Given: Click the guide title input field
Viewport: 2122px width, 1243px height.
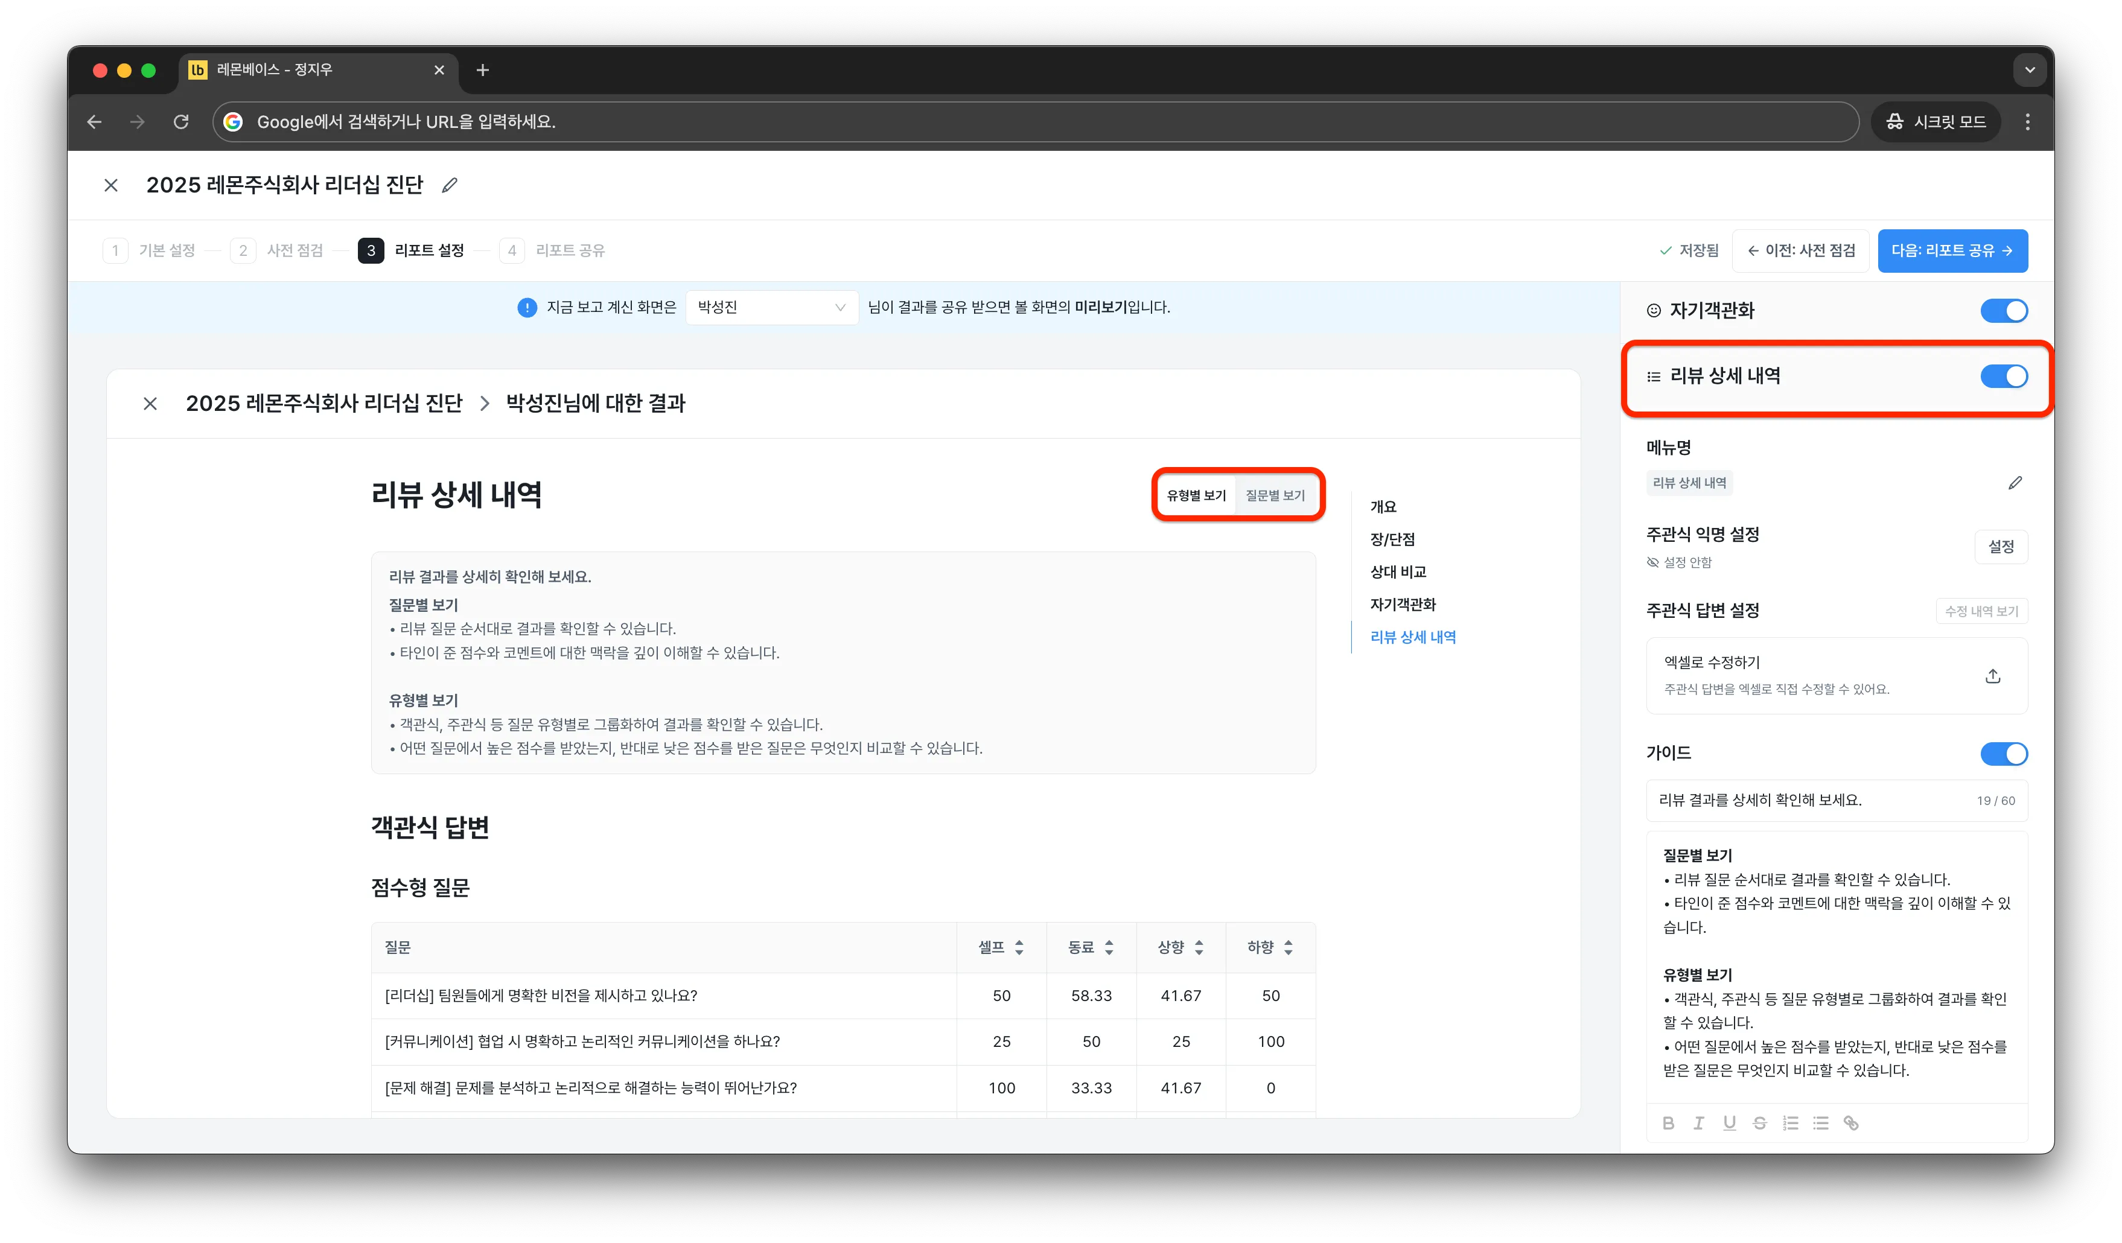Looking at the screenshot, I should click(1837, 801).
